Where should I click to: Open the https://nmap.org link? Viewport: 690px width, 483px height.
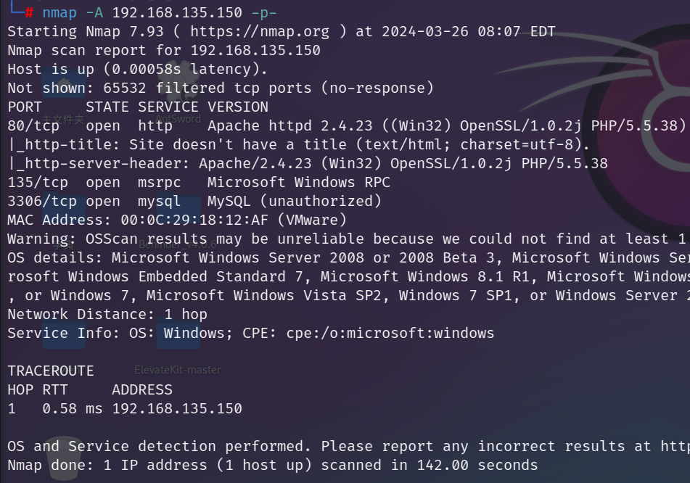tap(260, 32)
